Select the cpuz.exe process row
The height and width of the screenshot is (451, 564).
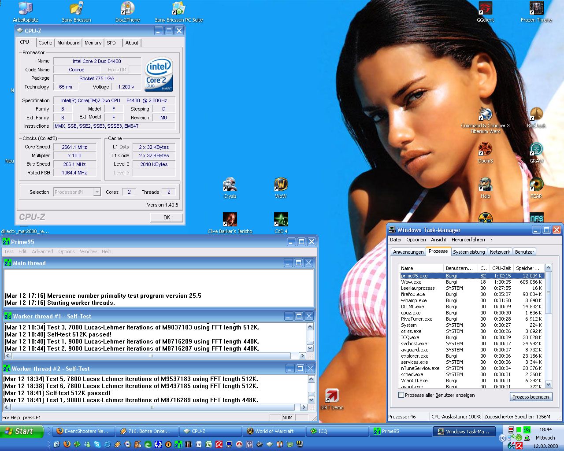pos(472,313)
